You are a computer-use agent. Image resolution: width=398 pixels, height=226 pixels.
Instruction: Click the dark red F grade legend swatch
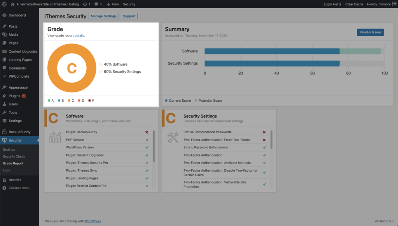click(x=89, y=101)
